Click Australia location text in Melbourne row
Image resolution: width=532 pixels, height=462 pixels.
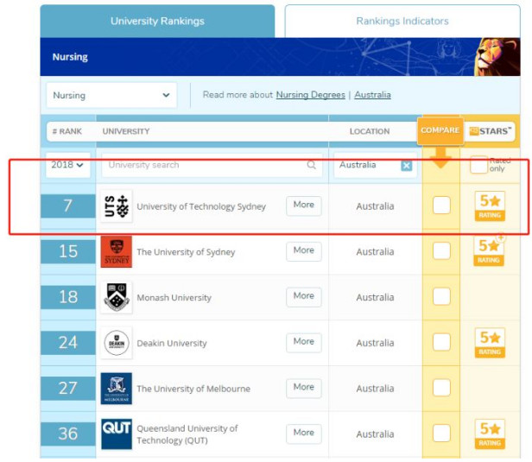[375, 389]
